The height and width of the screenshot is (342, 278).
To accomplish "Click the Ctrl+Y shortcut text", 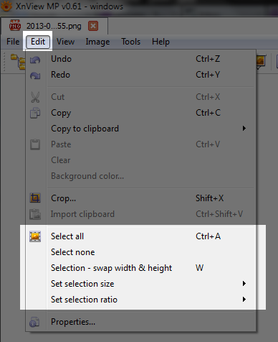I will pyautogui.click(x=208, y=75).
